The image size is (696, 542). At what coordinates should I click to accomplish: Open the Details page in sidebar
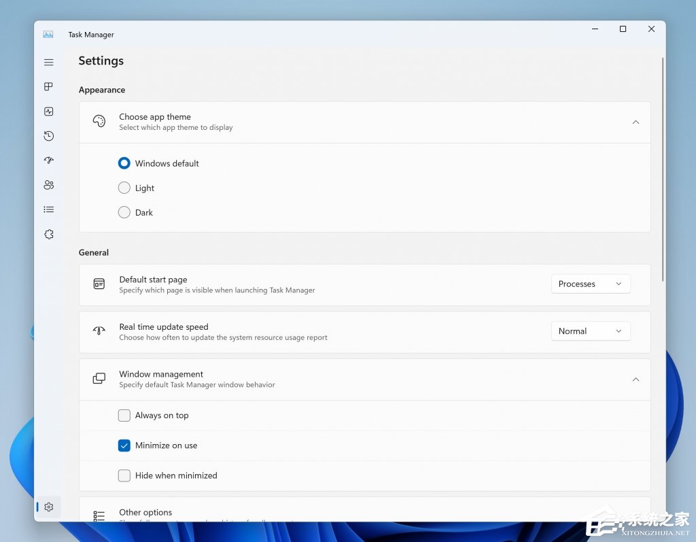pyautogui.click(x=49, y=209)
